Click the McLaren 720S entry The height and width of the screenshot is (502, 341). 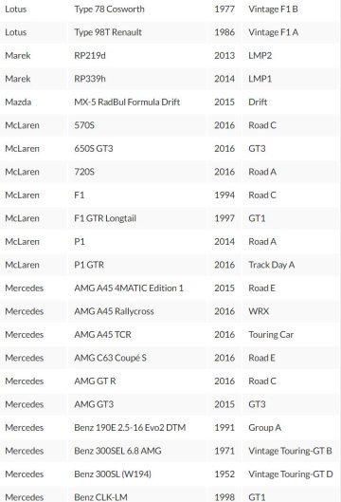coord(170,172)
